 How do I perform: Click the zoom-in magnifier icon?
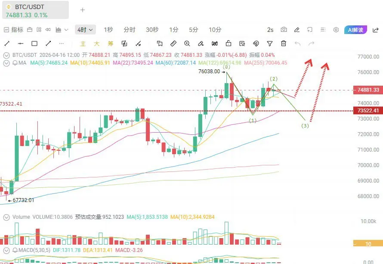187,43
